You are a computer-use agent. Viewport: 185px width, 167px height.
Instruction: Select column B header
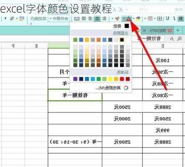pyautogui.click(x=162, y=46)
